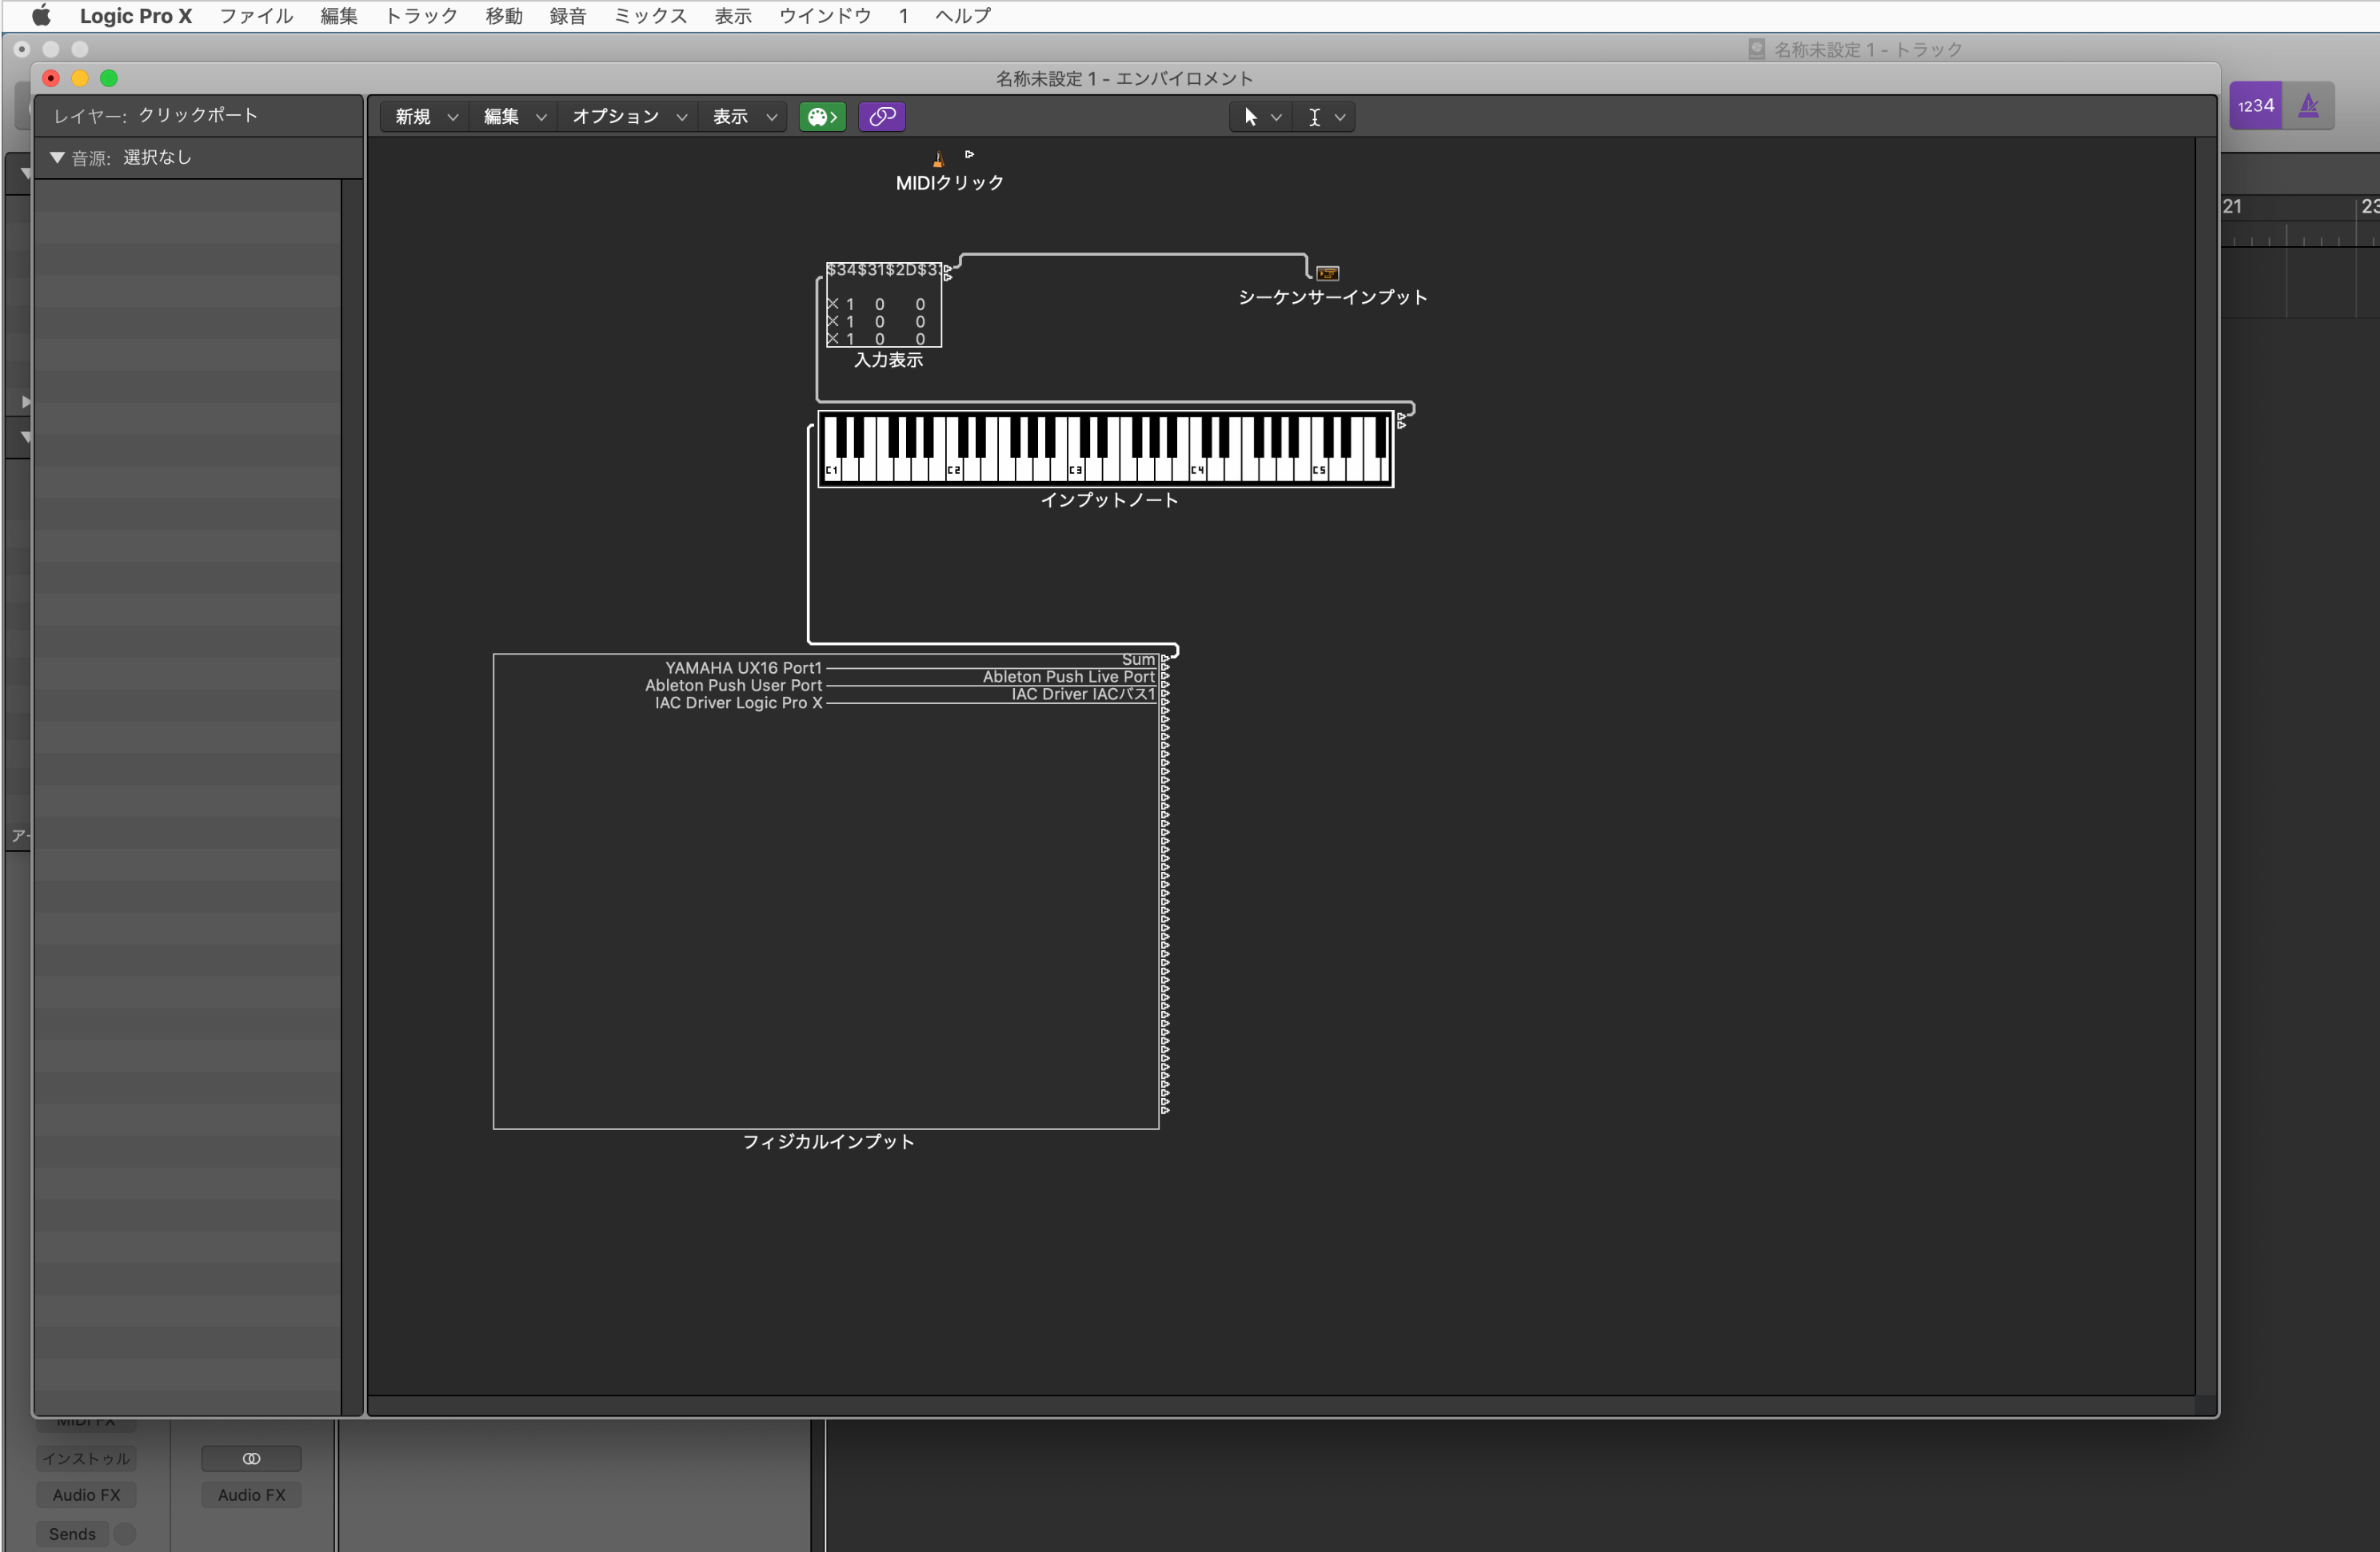Click the output arrow of MIDI click object
The image size is (2380, 1552).
point(969,154)
